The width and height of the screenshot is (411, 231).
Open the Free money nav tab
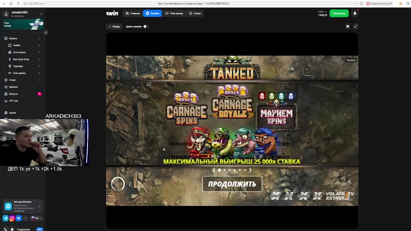coord(174,13)
